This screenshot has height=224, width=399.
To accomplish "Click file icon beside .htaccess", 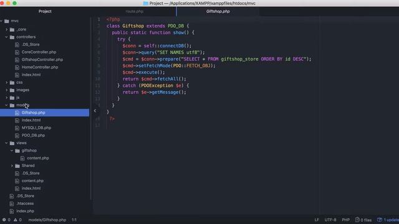I will tap(12, 203).
